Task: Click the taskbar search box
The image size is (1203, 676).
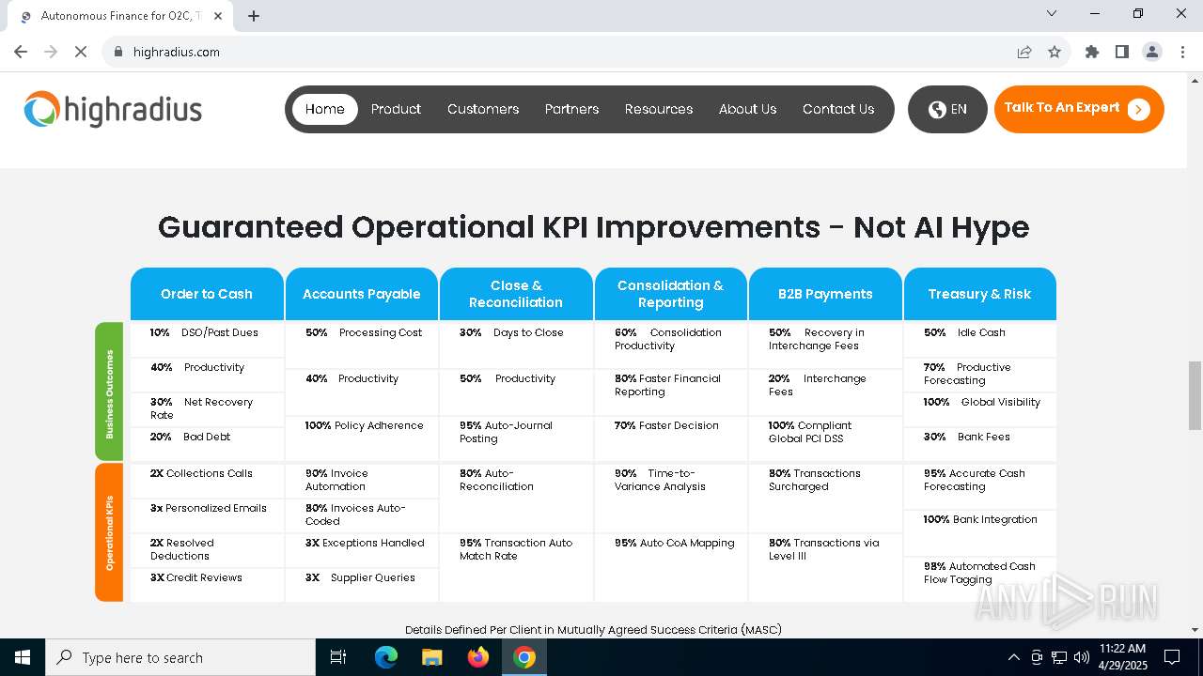Action: click(x=180, y=657)
